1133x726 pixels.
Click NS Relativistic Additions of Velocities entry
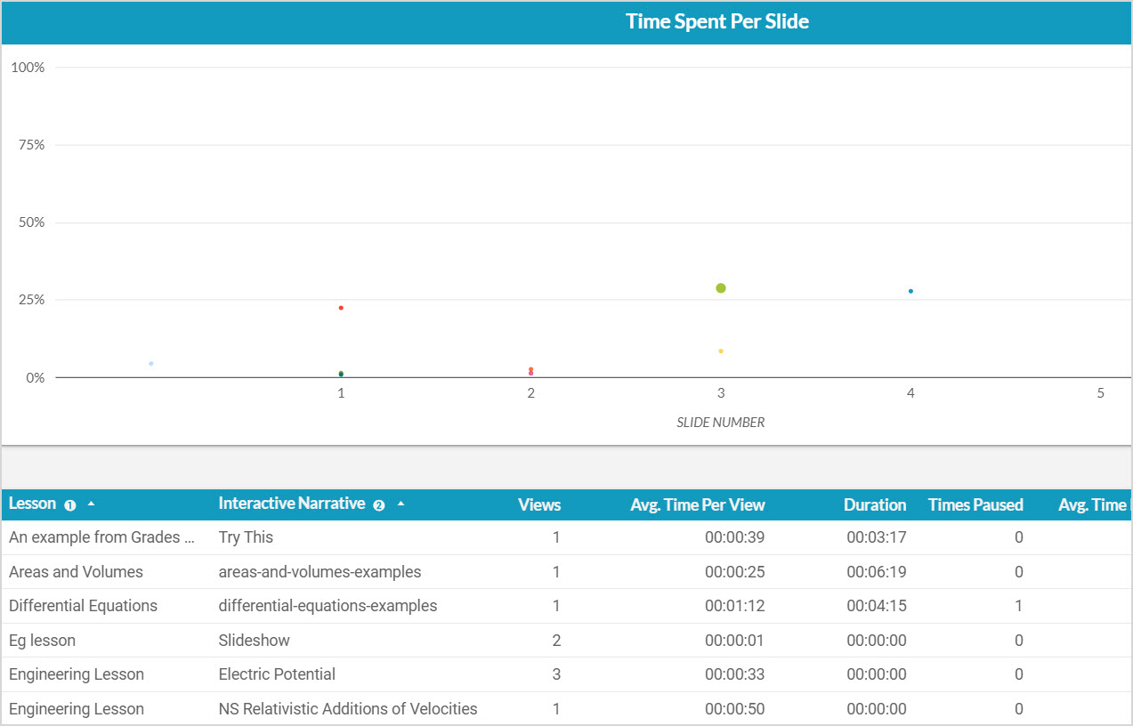(x=348, y=709)
